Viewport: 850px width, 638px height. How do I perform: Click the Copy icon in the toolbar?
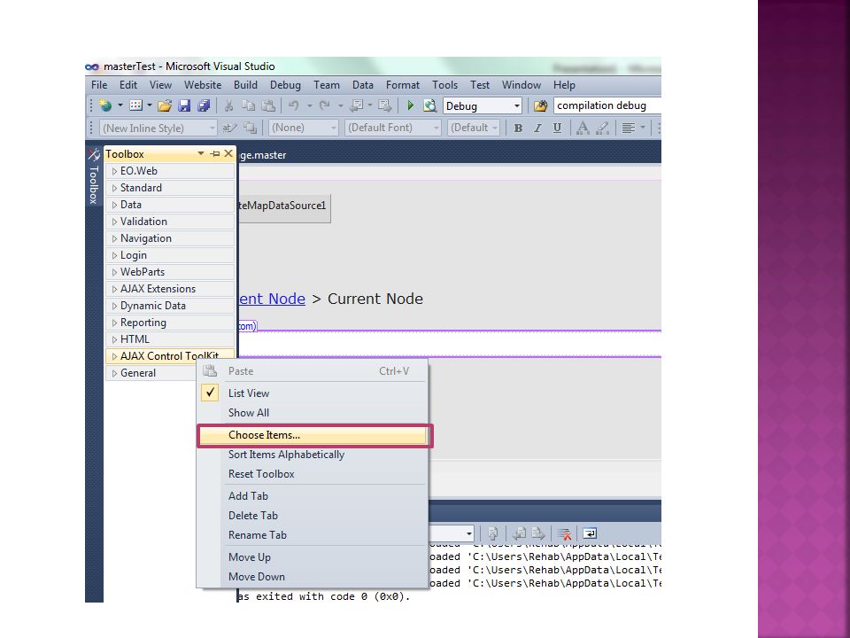point(248,105)
